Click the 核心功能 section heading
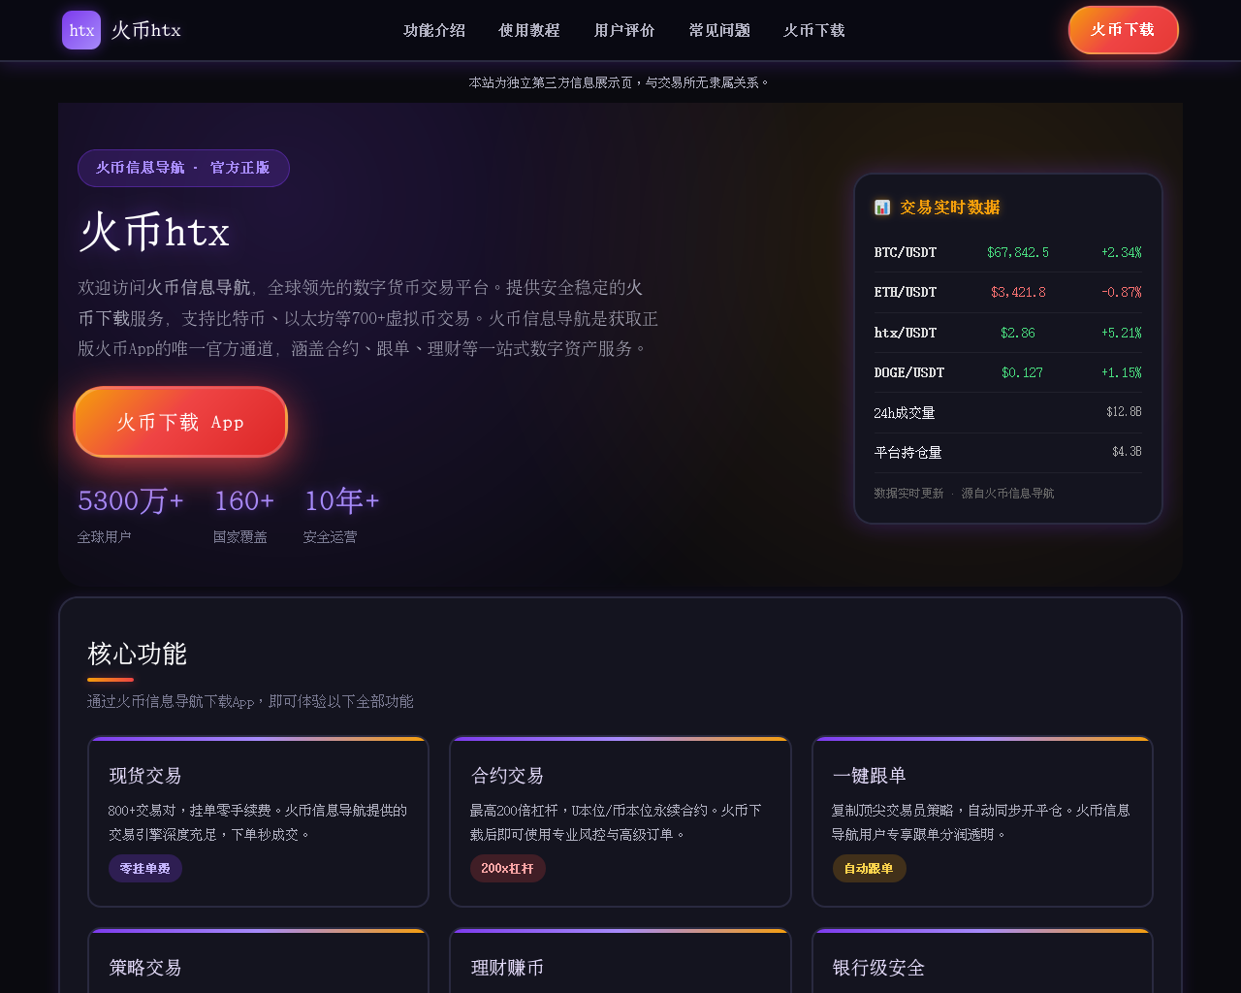This screenshot has height=993, width=1241. (137, 654)
